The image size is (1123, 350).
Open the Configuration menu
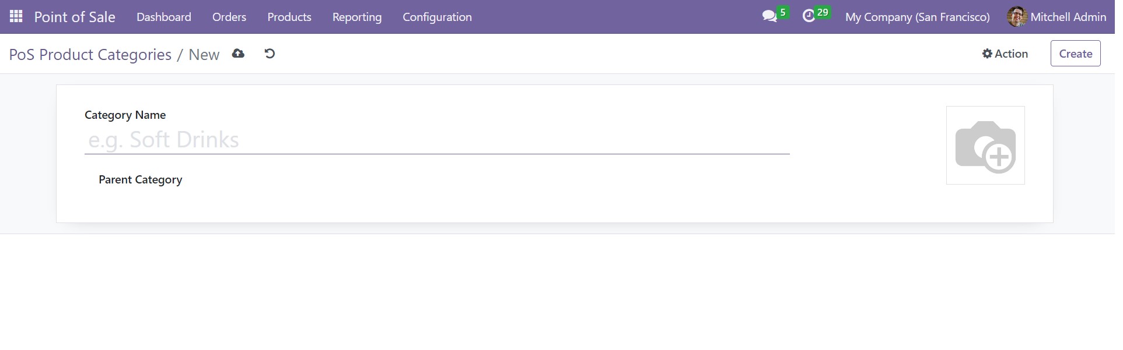[x=437, y=17]
